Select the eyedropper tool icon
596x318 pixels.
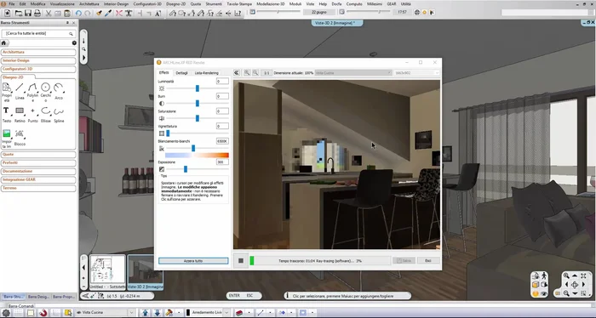tap(108, 14)
